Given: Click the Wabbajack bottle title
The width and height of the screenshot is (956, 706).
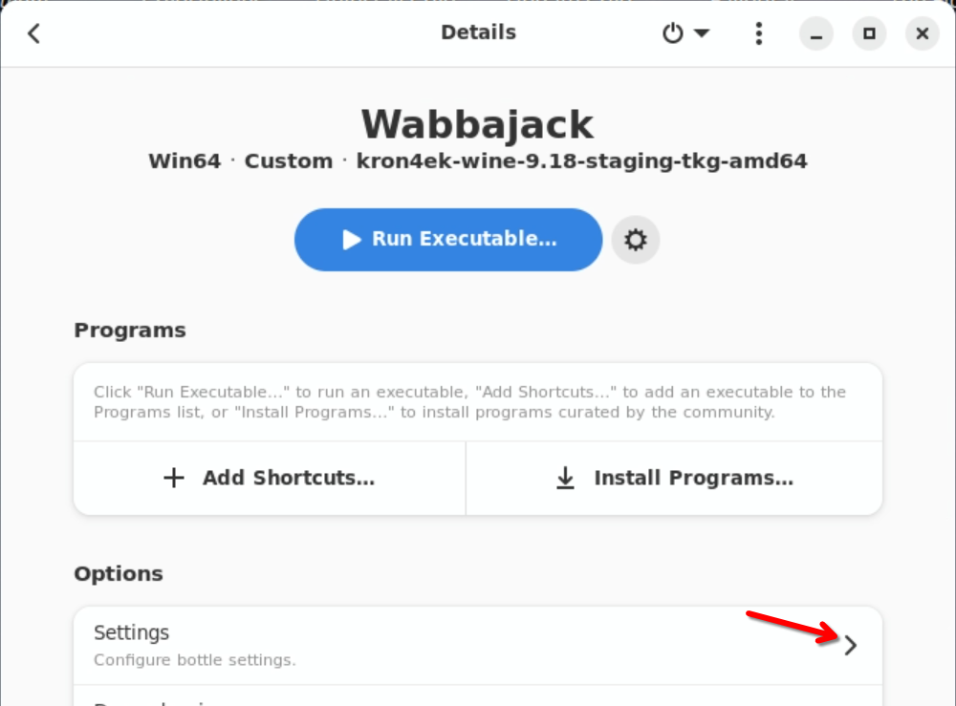Looking at the screenshot, I should [x=477, y=124].
